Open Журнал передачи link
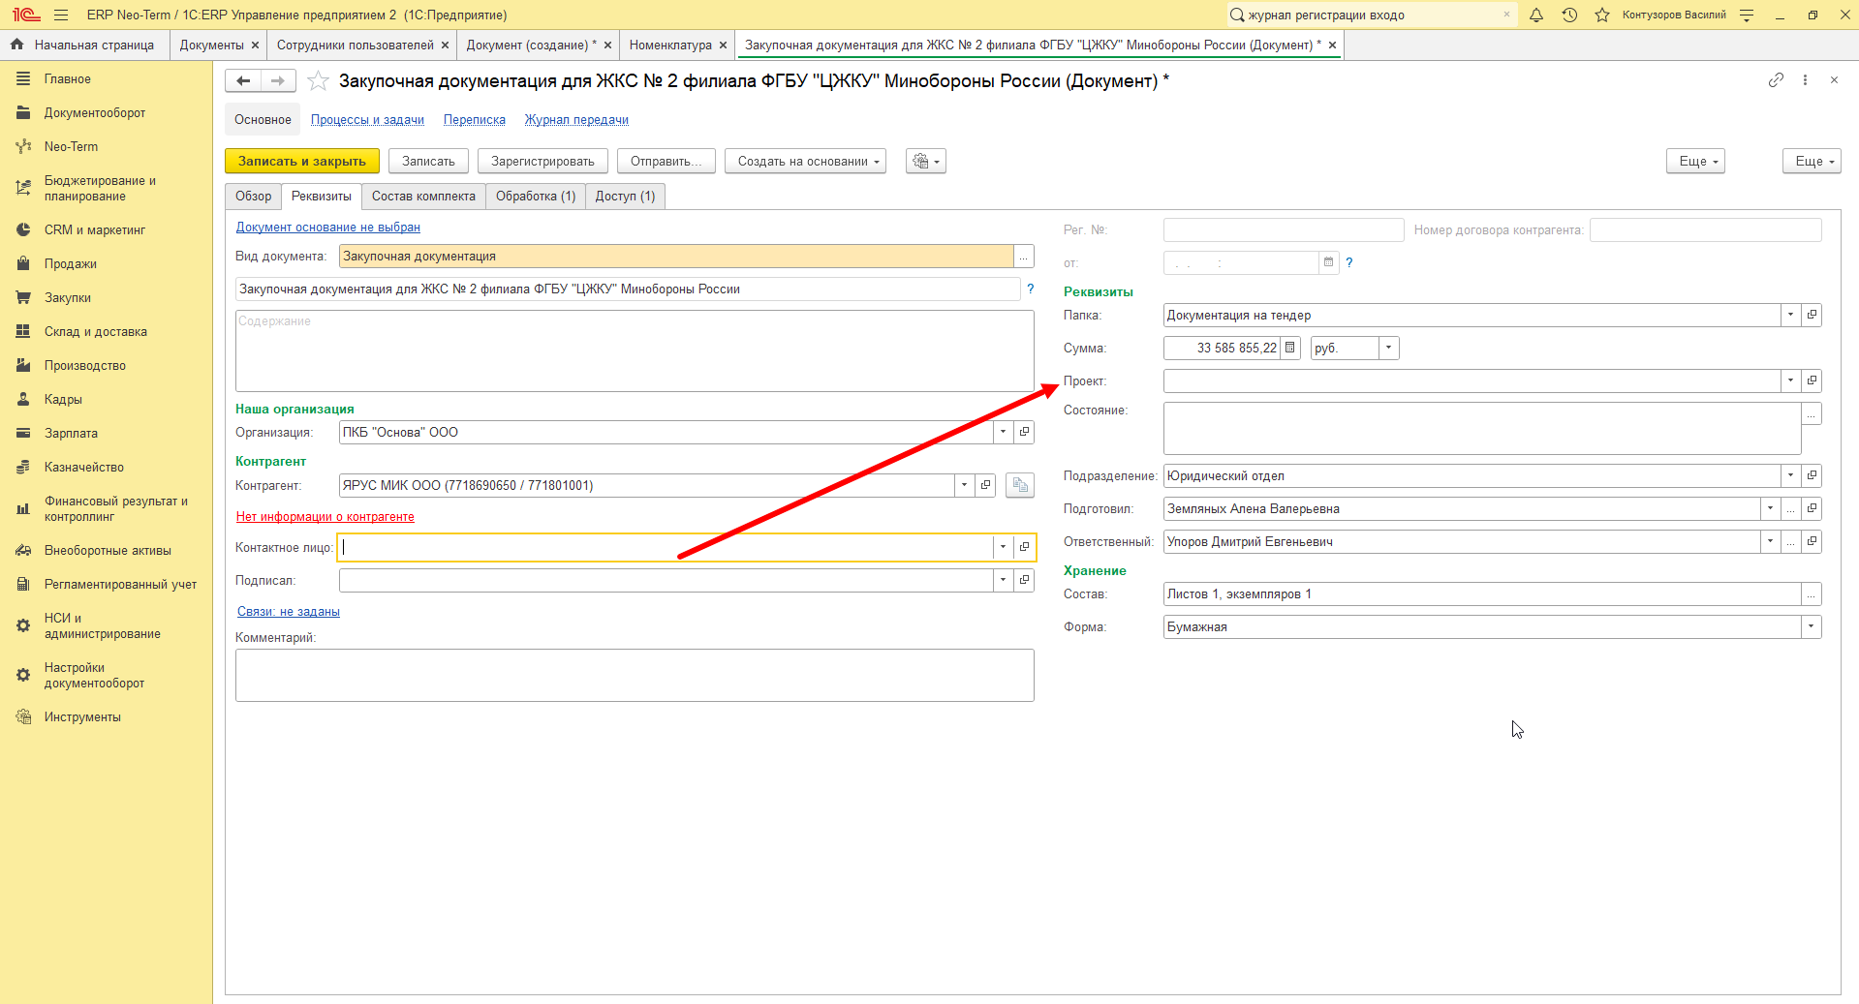1859x1004 pixels. coord(576,120)
